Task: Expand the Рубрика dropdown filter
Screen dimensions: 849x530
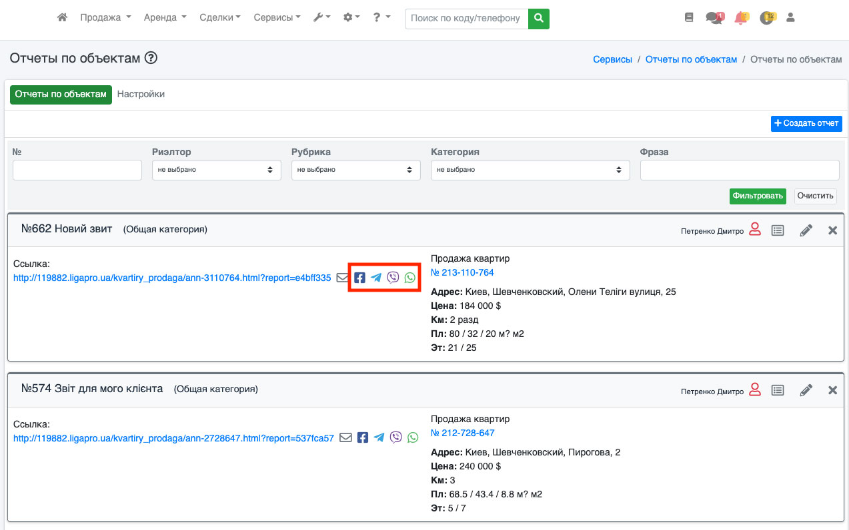Action: pos(355,170)
